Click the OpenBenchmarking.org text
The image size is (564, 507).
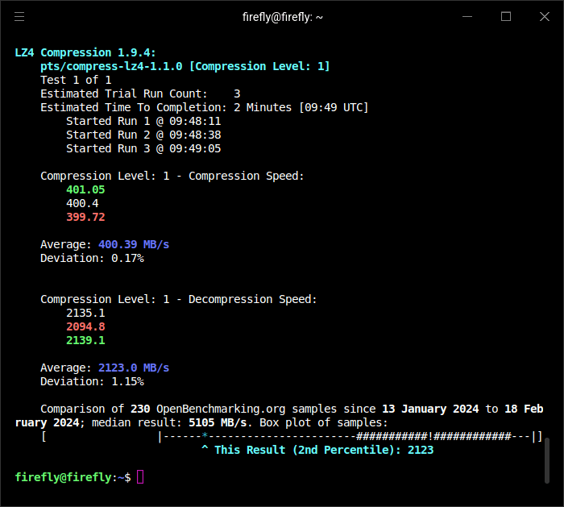click(221, 409)
